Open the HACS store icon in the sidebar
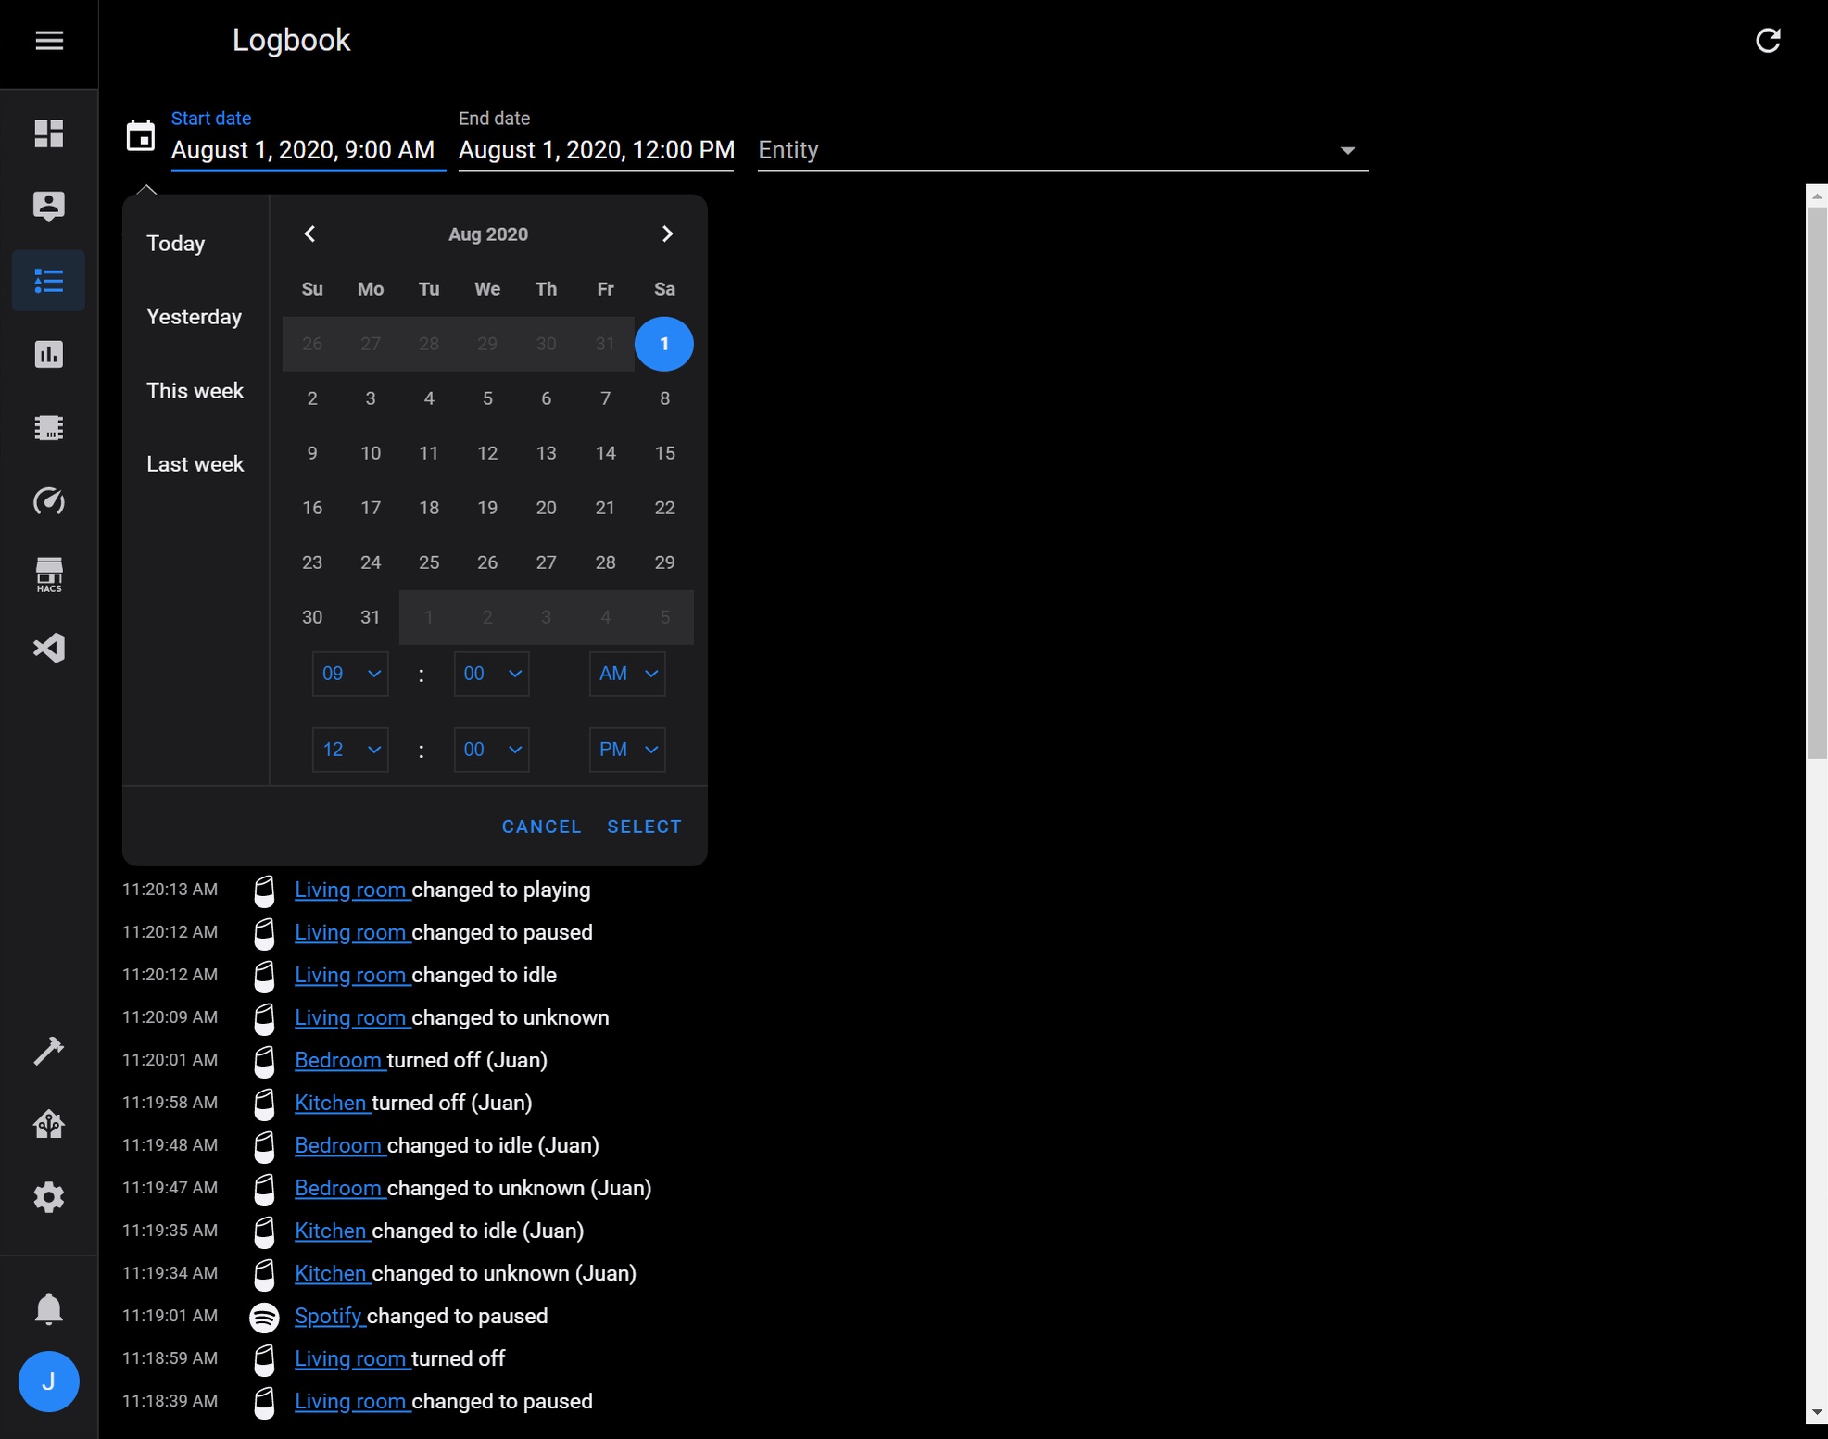Viewport: 1828px width, 1439px height. 49,574
